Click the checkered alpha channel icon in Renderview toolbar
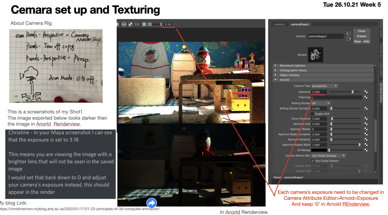 130,24
